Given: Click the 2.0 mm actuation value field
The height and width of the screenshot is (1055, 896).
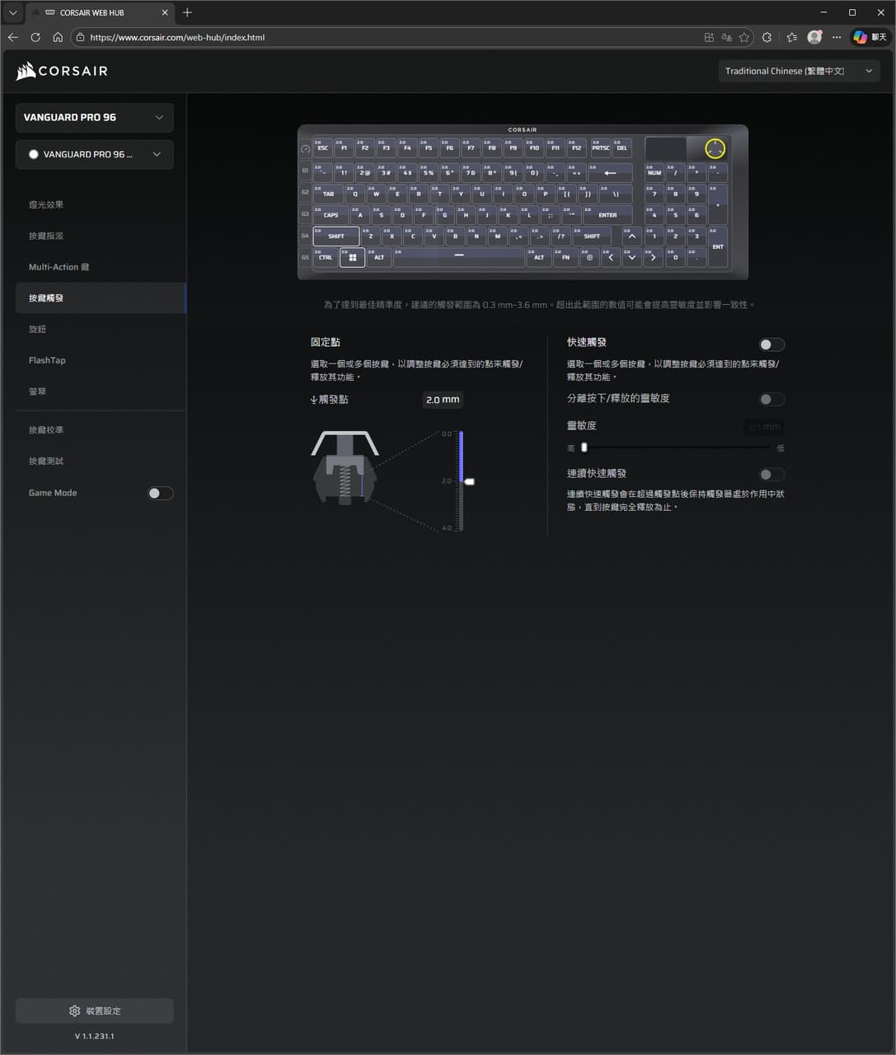Looking at the screenshot, I should 443,400.
